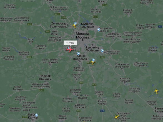This screenshot has height=122, width=163.
Task: Click the yellow plane near Zelenograd
Action: coord(74,26)
